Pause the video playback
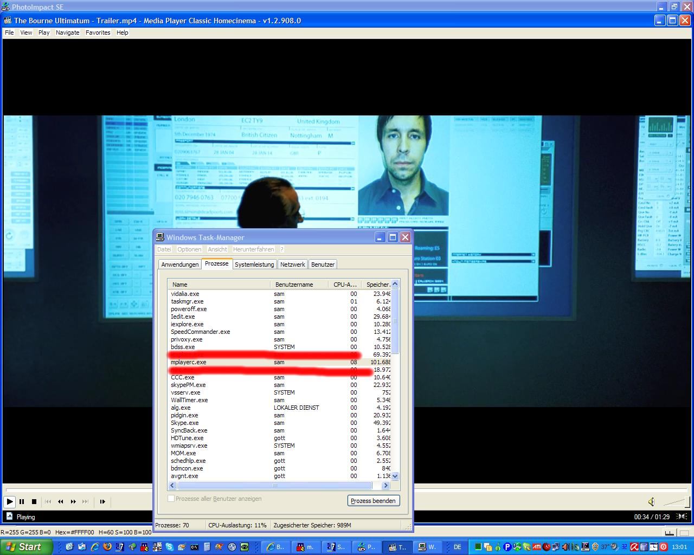This screenshot has height=555, width=694. [x=22, y=502]
